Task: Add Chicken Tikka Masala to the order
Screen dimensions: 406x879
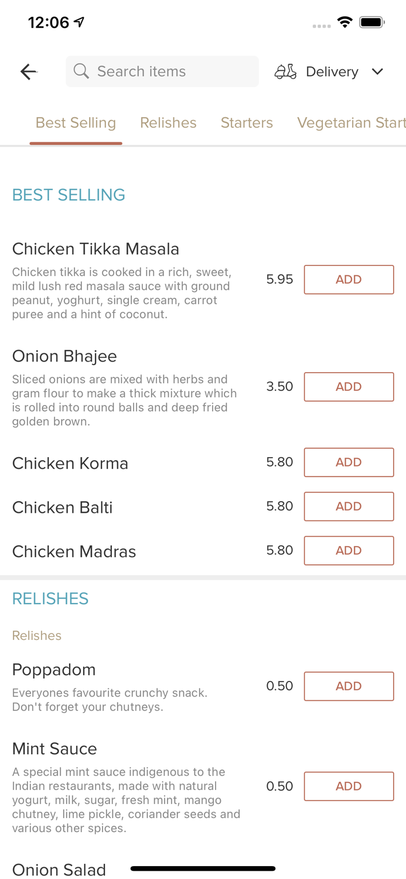Action: [x=349, y=280]
